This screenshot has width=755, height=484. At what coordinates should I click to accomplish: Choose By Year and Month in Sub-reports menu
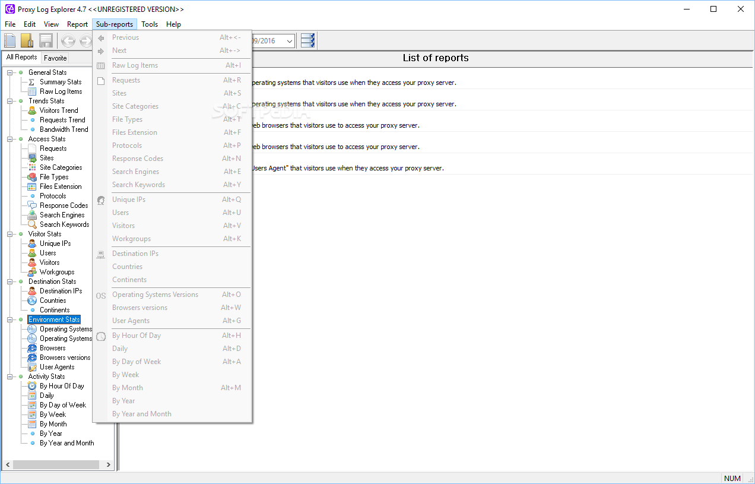[x=172, y=414]
